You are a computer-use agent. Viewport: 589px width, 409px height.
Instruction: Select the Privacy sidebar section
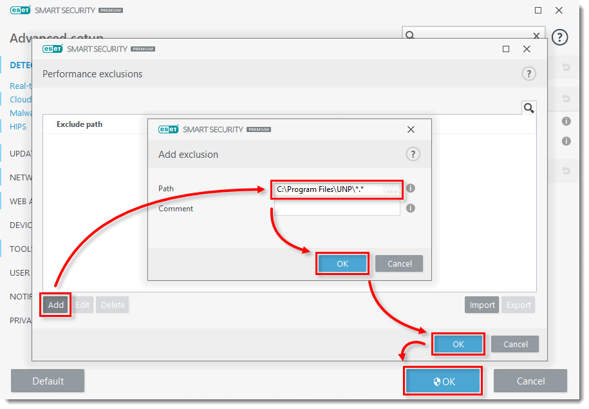point(21,320)
